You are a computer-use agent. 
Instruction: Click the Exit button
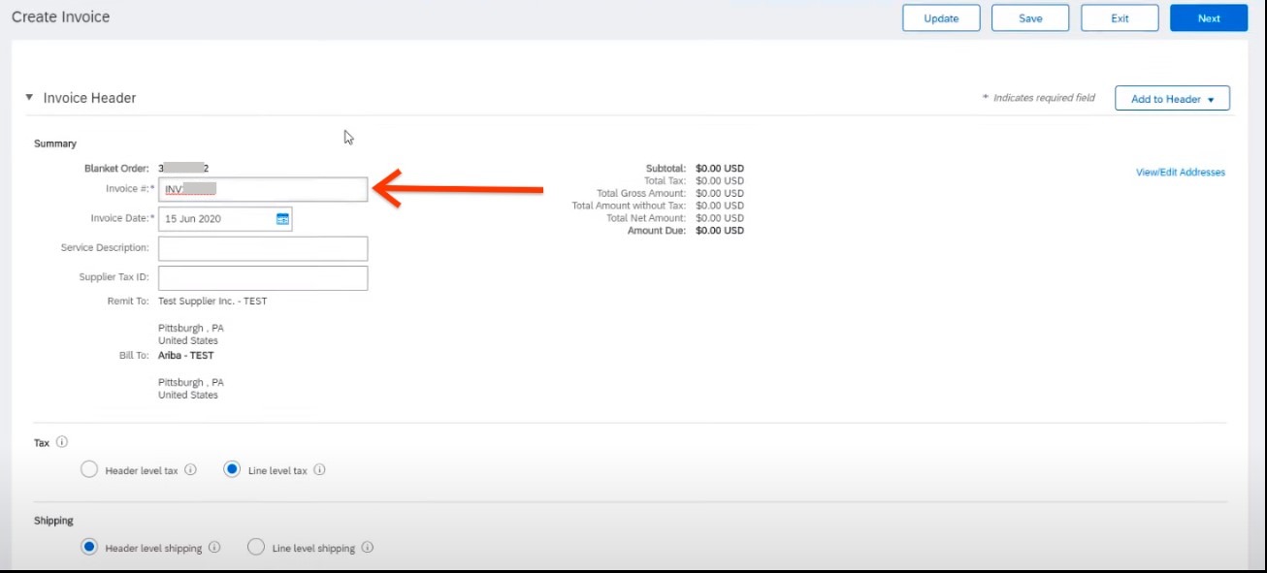[x=1120, y=18]
